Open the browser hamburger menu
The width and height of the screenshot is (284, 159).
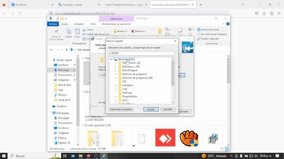tap(279, 13)
